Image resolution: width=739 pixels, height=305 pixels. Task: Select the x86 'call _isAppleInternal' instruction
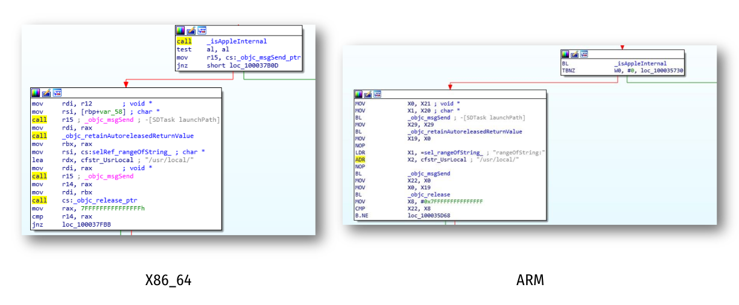221,42
